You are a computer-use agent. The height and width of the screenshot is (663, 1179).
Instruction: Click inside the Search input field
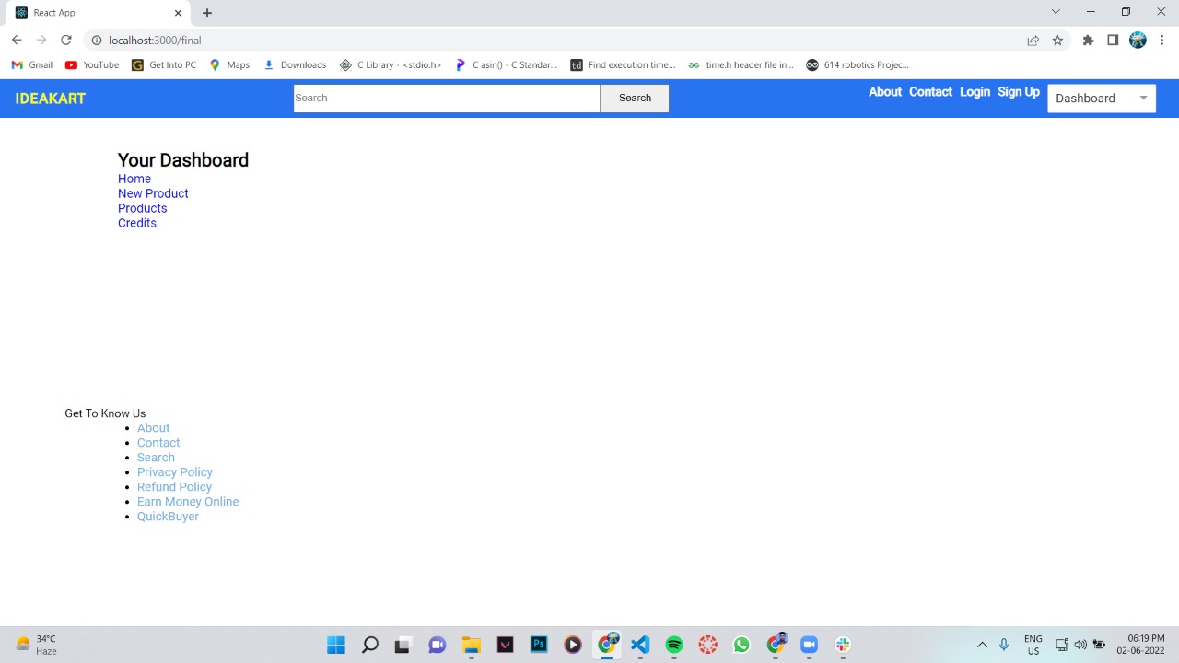coord(446,98)
